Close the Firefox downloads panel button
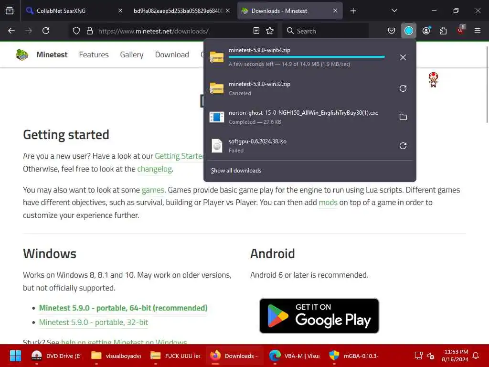The image size is (489, 367). click(409, 31)
